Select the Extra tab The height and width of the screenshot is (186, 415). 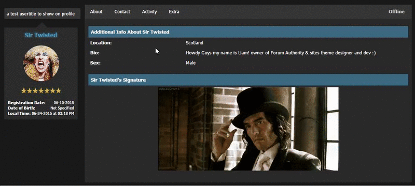(x=174, y=11)
